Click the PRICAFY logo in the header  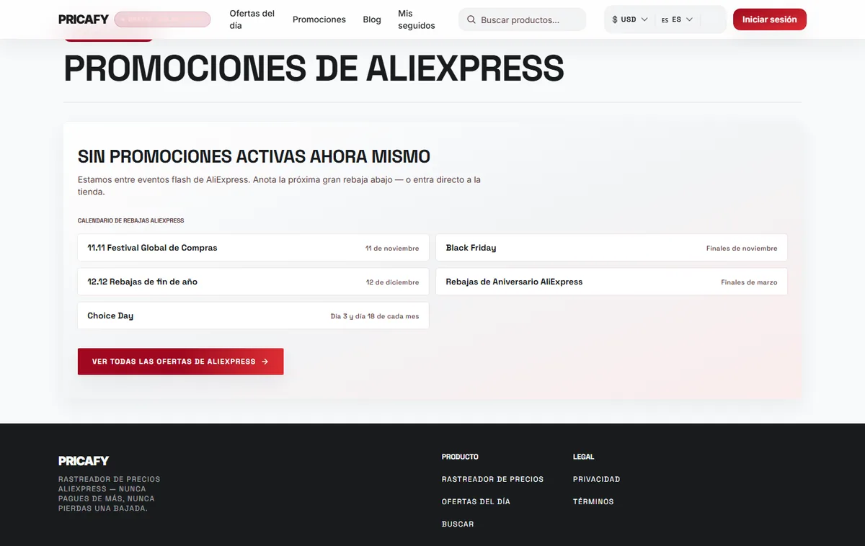[84, 19]
